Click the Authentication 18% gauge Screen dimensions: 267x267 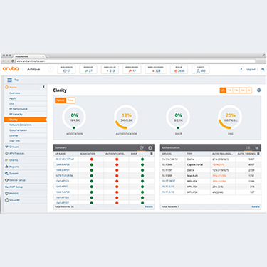(x=126, y=117)
